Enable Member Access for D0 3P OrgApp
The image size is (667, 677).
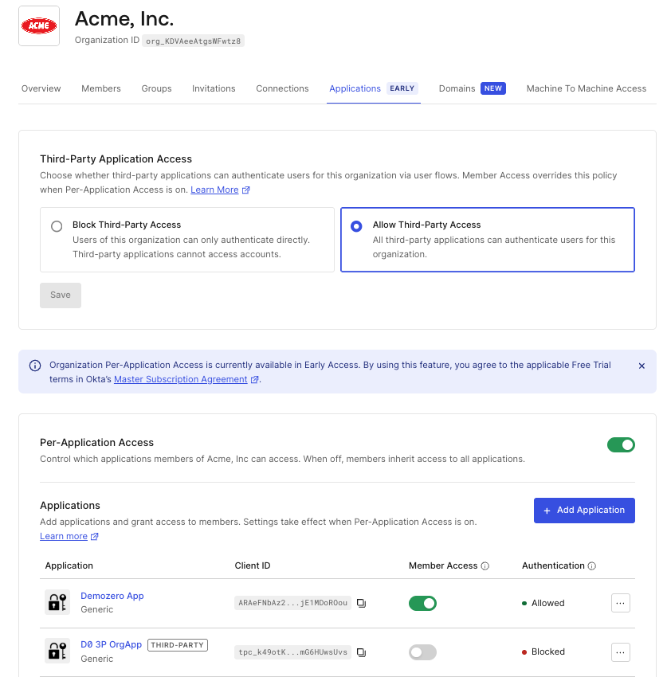(x=422, y=652)
